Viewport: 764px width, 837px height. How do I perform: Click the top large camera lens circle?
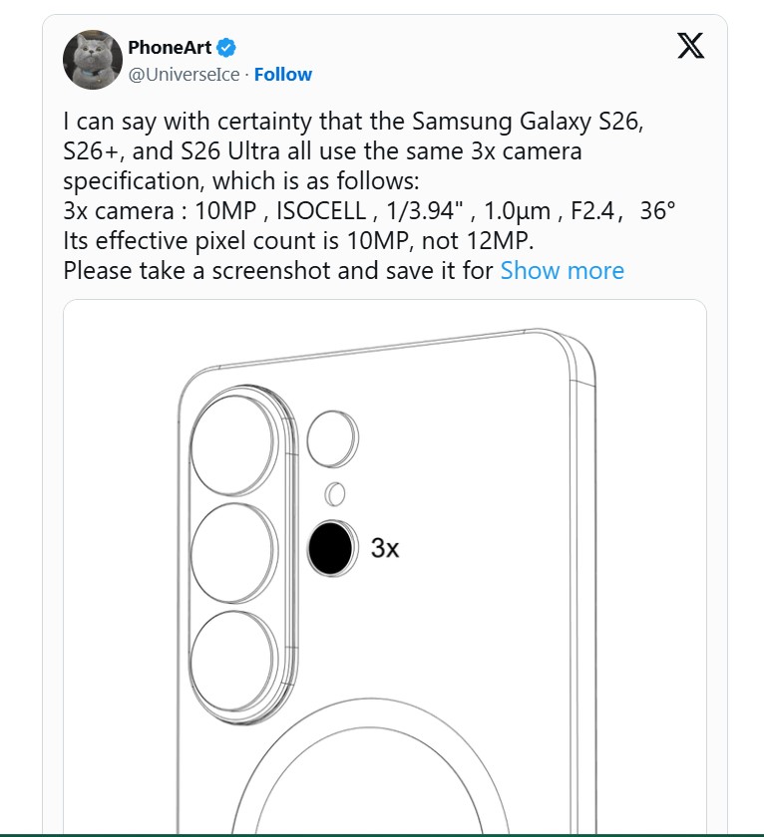click(x=233, y=444)
